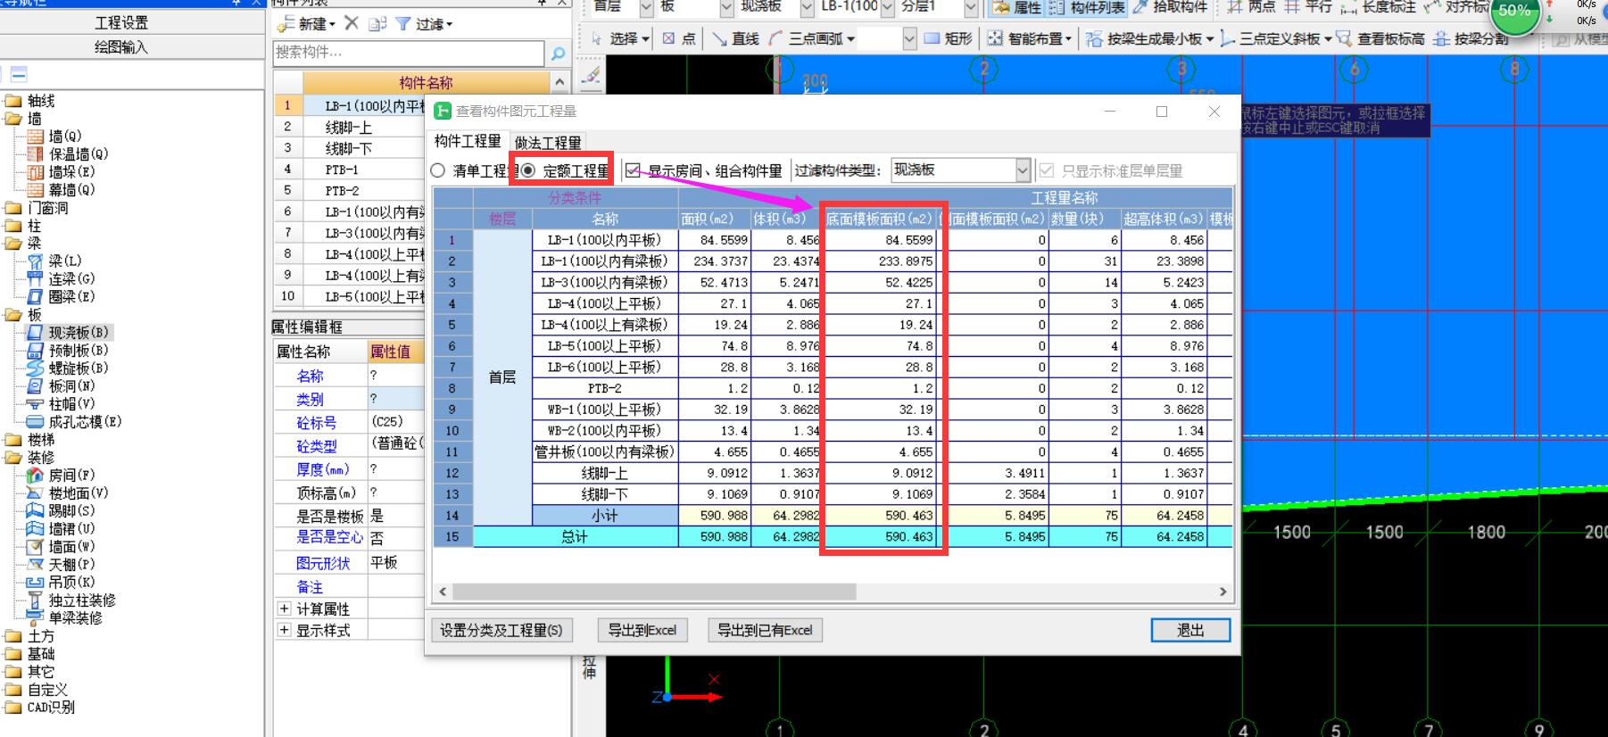Select the 清单工程量 radio button
Image resolution: width=1608 pixels, height=737 pixels.
point(437,170)
